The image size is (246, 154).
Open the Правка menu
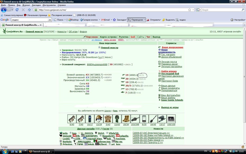11,5
